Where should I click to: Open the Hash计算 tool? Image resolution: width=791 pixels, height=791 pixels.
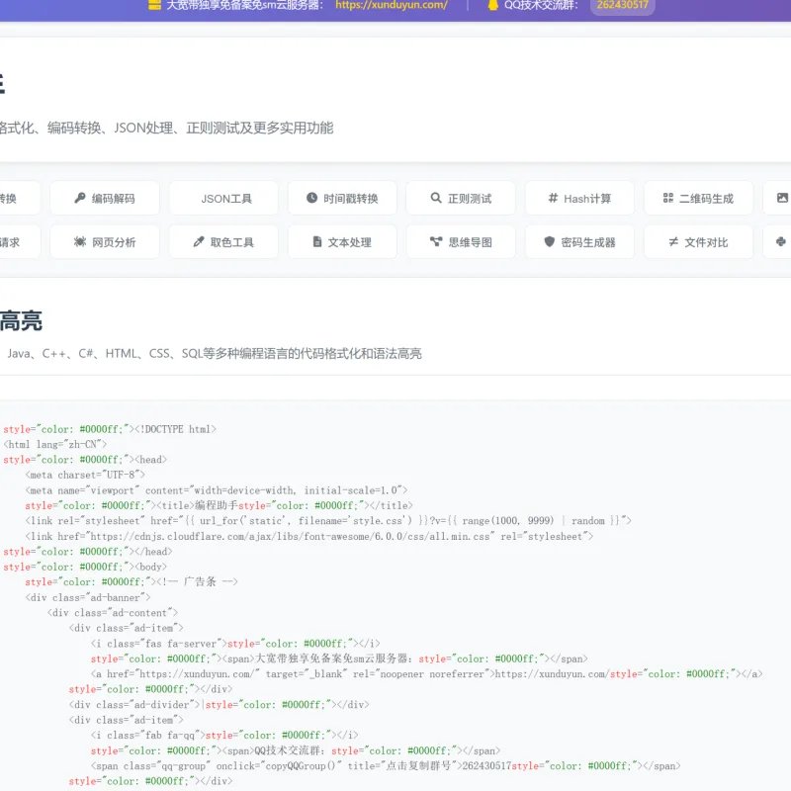(579, 199)
